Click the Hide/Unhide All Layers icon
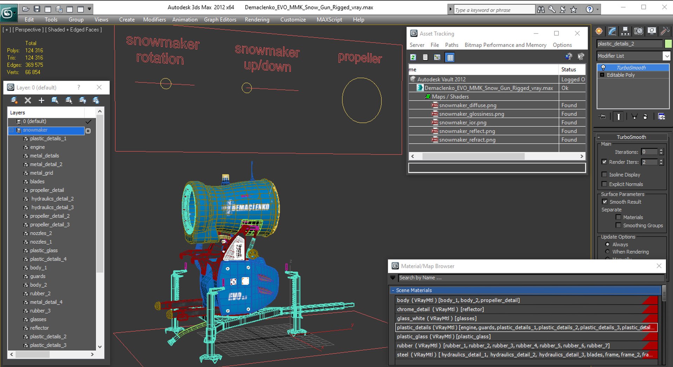Viewport: 673px width, 367px height. click(x=82, y=100)
